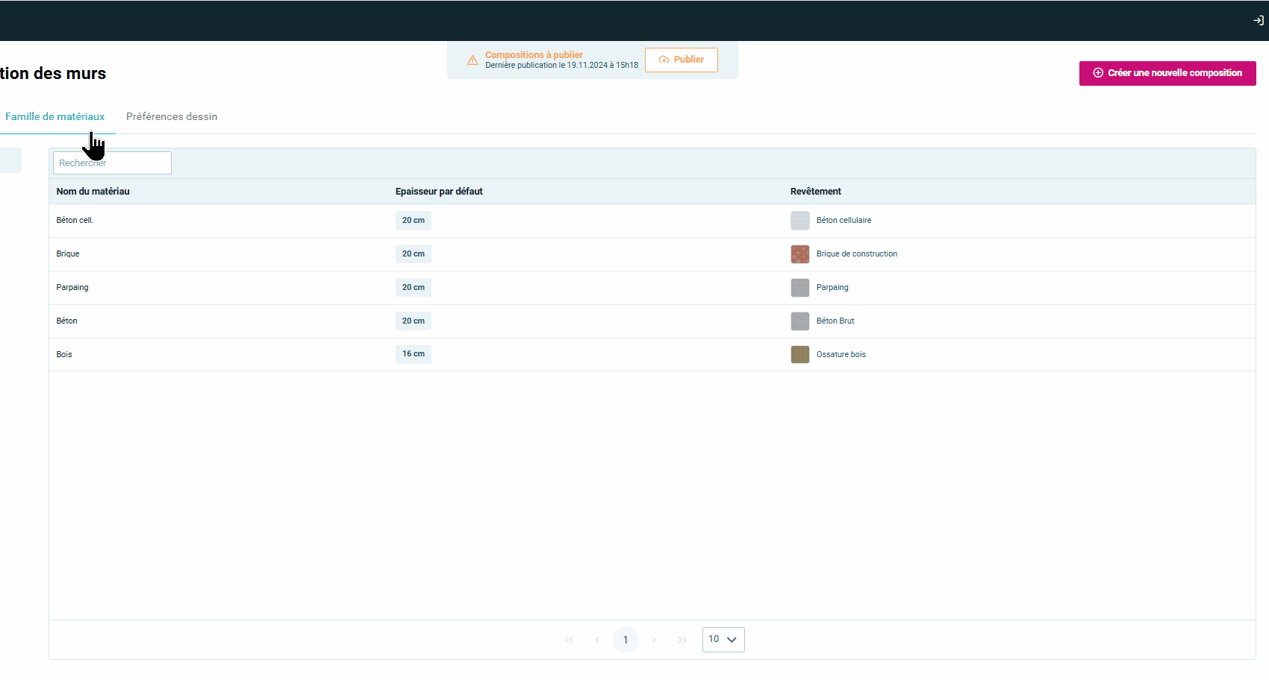Image resolution: width=1269 pixels, height=680 pixels.
Task: Sort by Nom du matériau column header
Action: (x=93, y=192)
